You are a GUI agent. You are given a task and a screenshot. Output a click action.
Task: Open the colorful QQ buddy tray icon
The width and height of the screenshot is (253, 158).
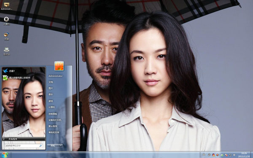click(x=213, y=155)
